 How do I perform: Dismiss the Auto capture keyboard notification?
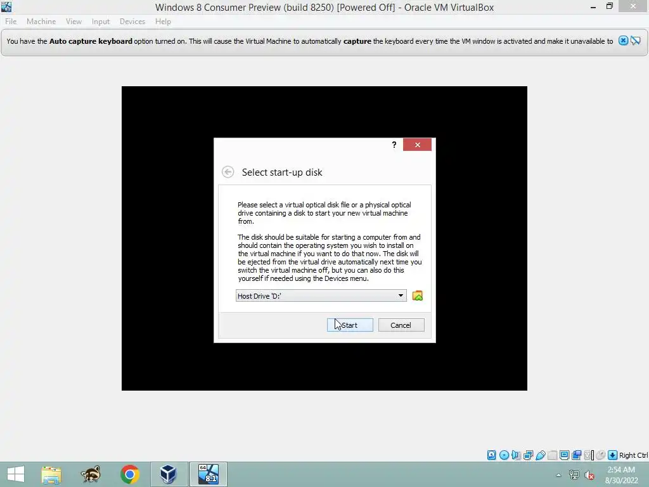tap(623, 41)
